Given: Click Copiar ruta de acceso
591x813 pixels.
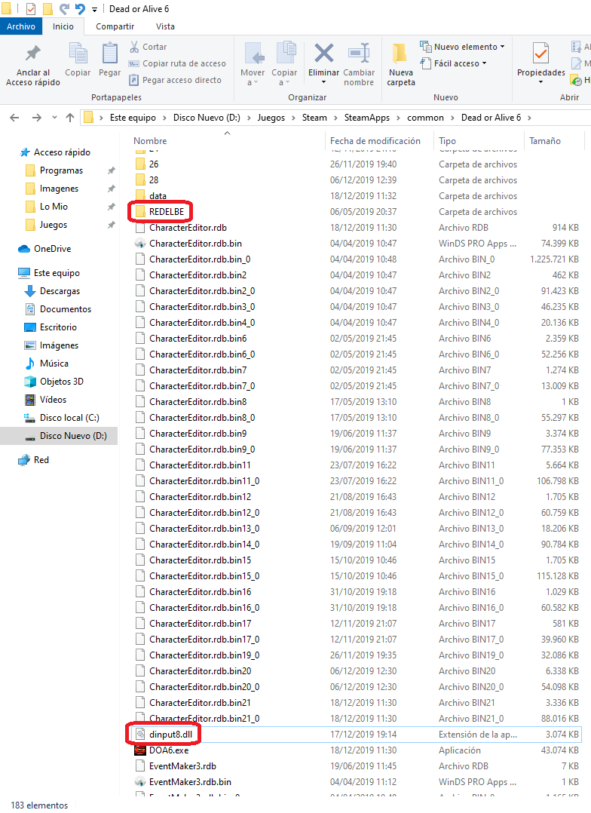Looking at the screenshot, I should click(x=177, y=63).
